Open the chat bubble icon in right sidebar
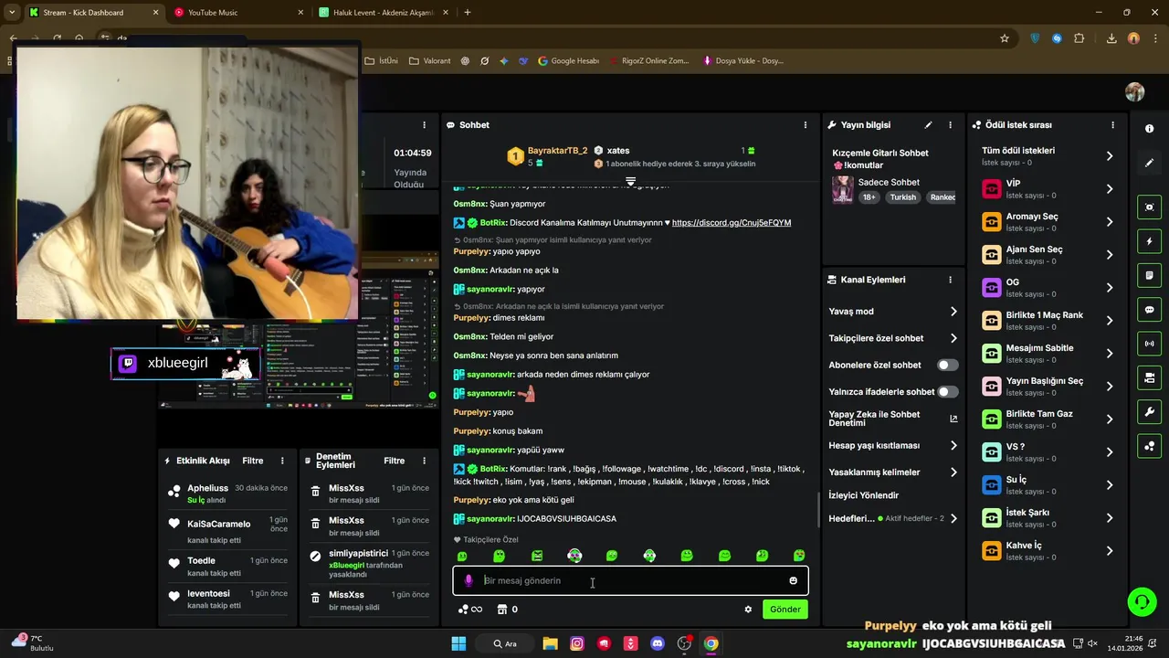 pos(1149,310)
